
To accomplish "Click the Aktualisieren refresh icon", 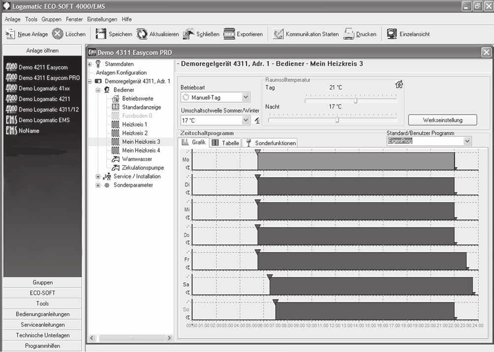I will click(x=142, y=34).
